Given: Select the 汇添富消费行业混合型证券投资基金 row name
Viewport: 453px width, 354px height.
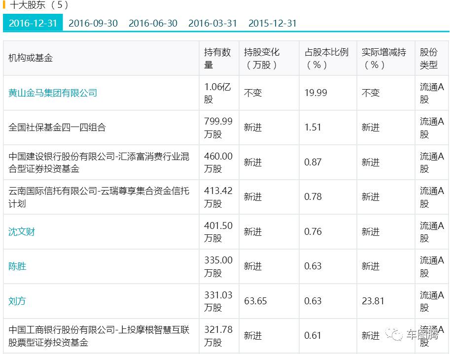Looking at the screenshot, I should [x=99, y=162].
